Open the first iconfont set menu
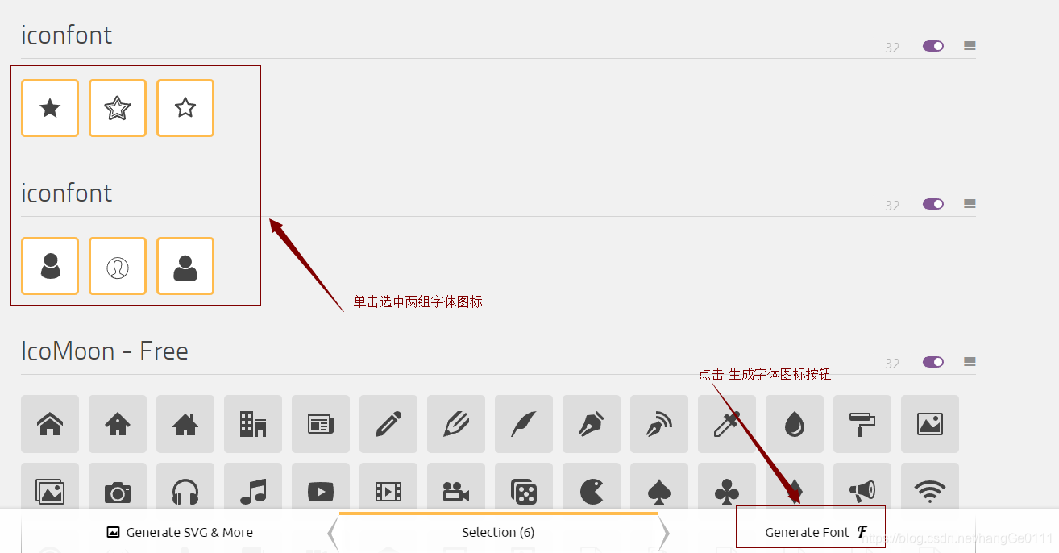The width and height of the screenshot is (1059, 553). click(970, 46)
